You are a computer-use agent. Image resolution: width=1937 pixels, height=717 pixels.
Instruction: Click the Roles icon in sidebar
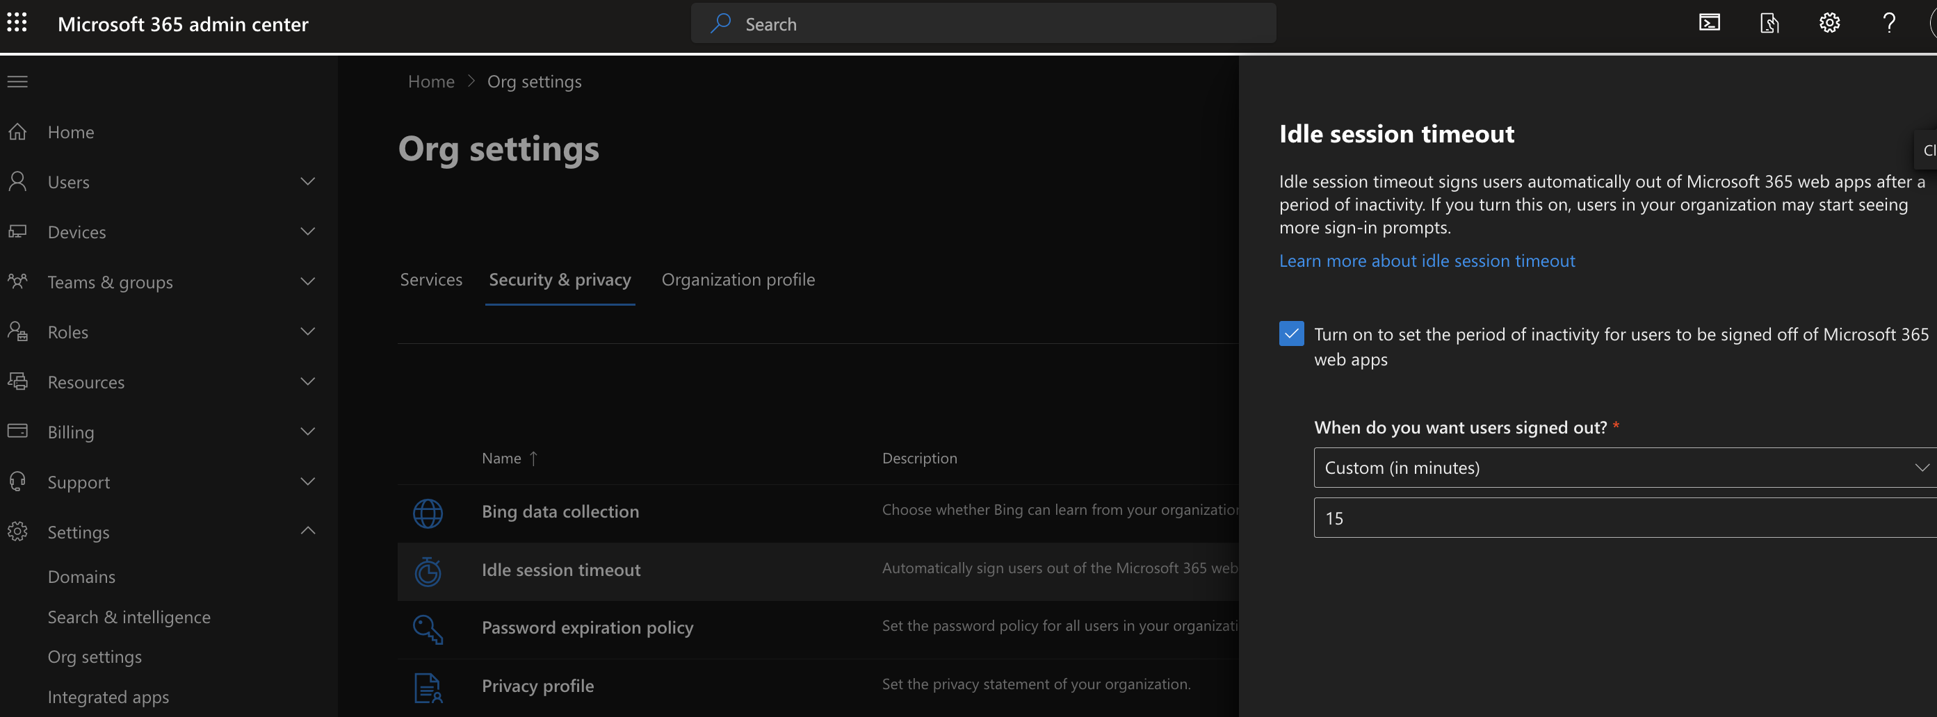point(17,331)
